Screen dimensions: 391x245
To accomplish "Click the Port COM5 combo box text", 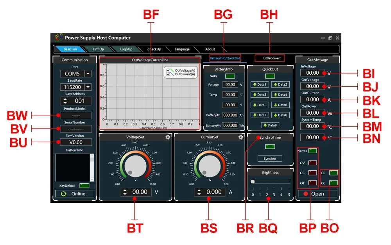I will point(72,74).
